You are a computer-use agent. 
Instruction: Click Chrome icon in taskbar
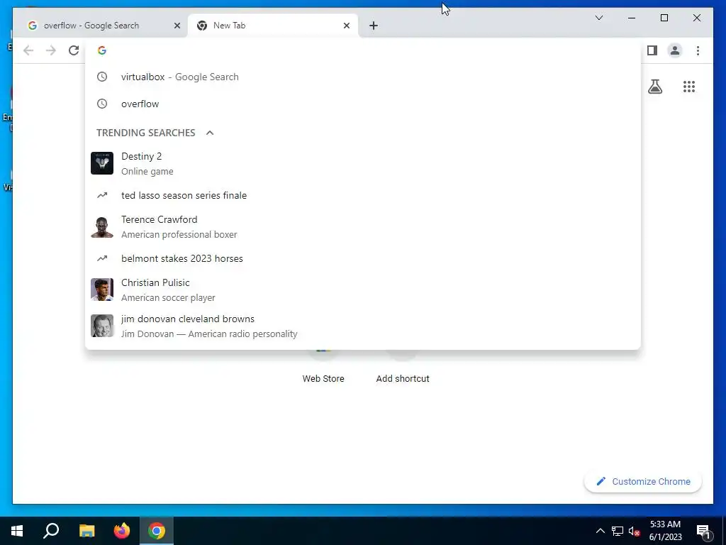(x=157, y=531)
